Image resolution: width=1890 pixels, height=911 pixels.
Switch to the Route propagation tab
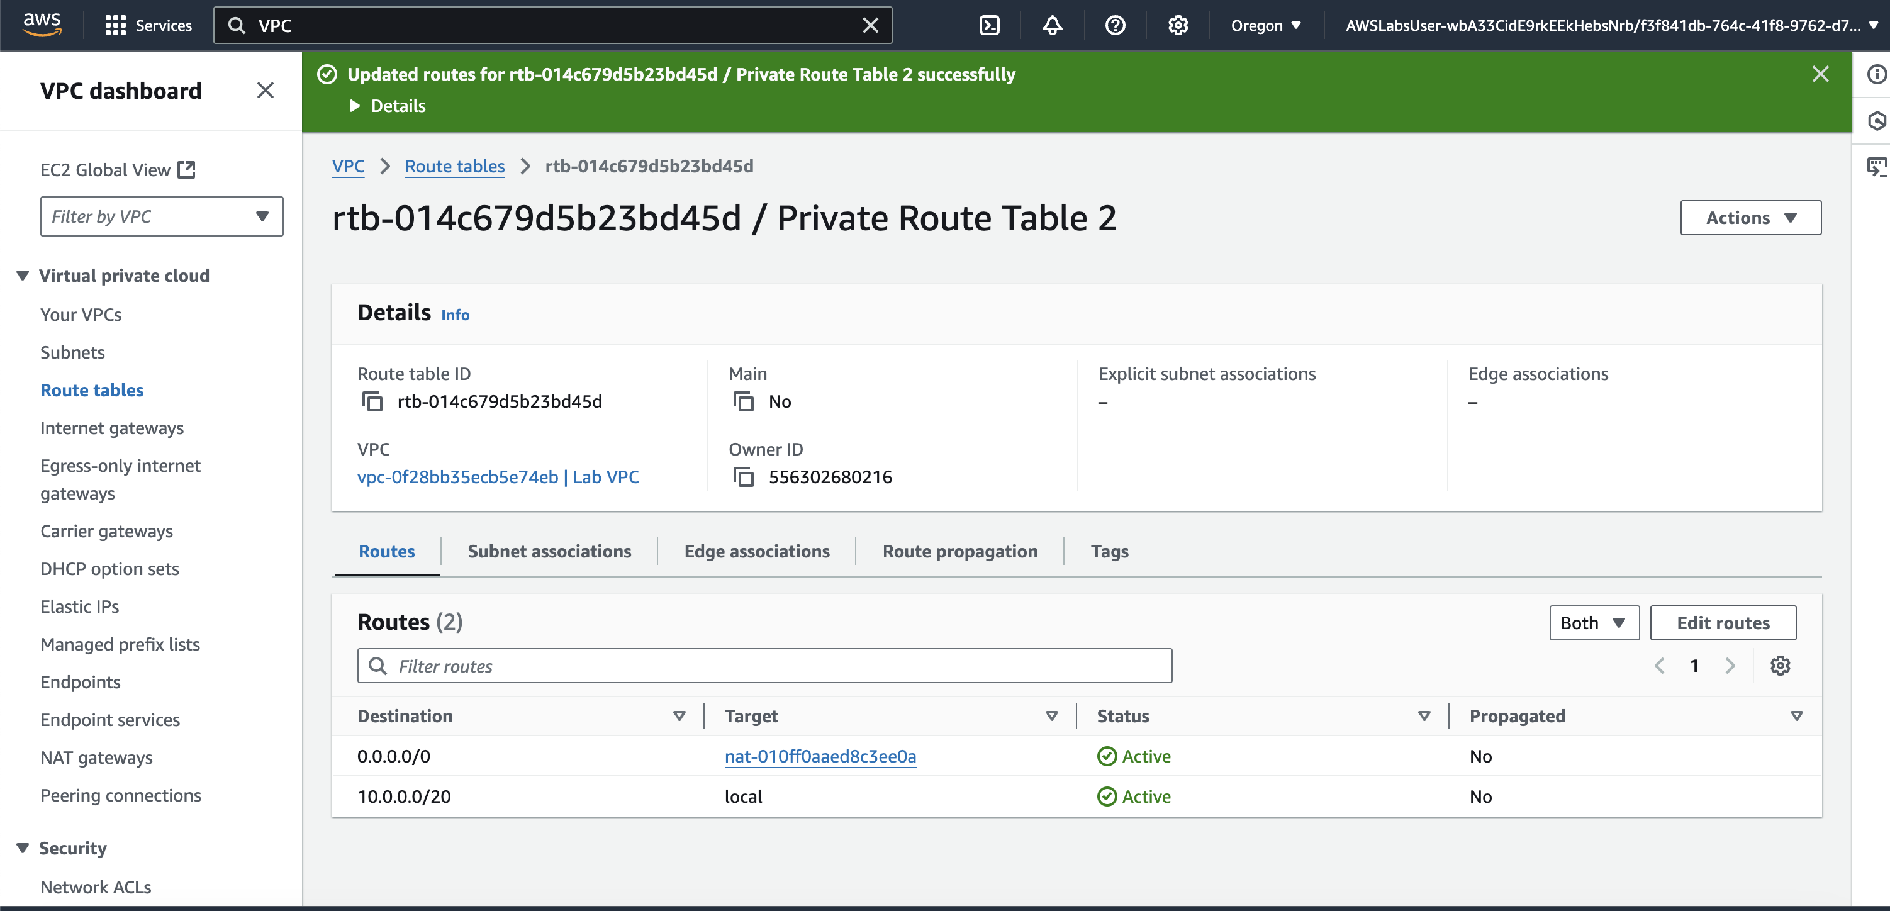[959, 551]
